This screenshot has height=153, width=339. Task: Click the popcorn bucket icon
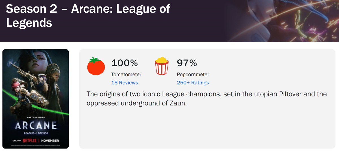pos(162,66)
